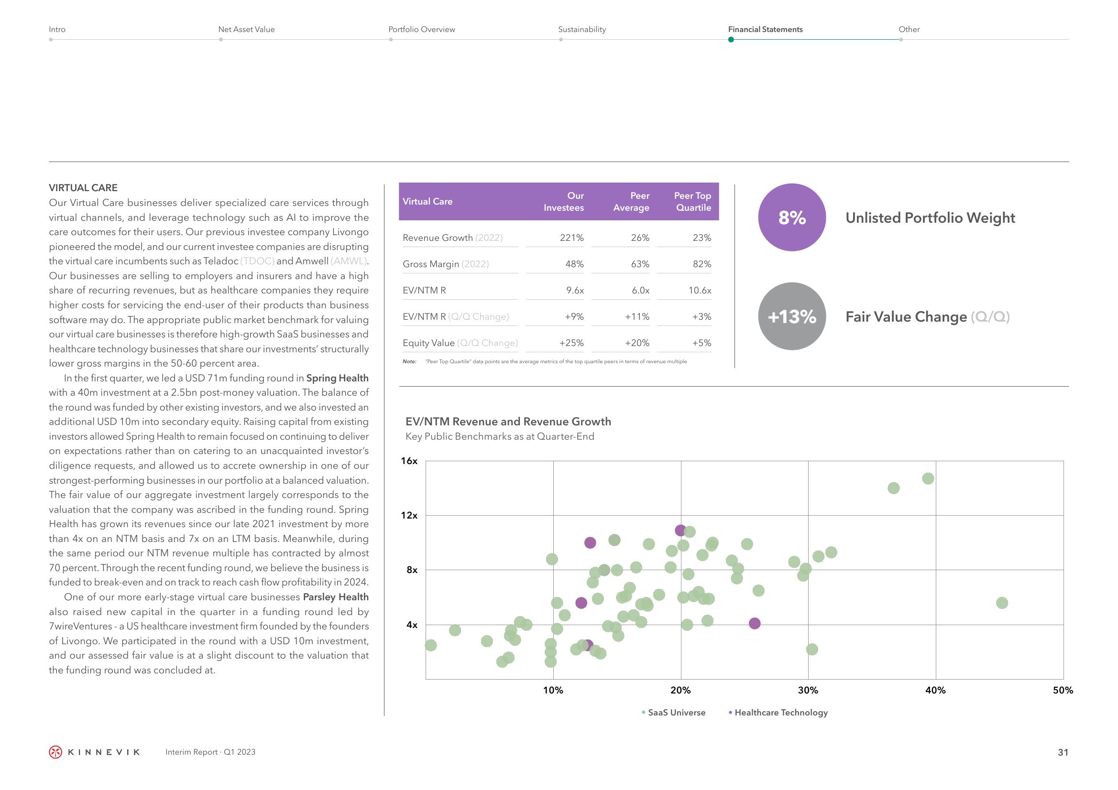Click the EV/NTM Revenue and Revenue Growth title
1118x790 pixels.
point(508,422)
